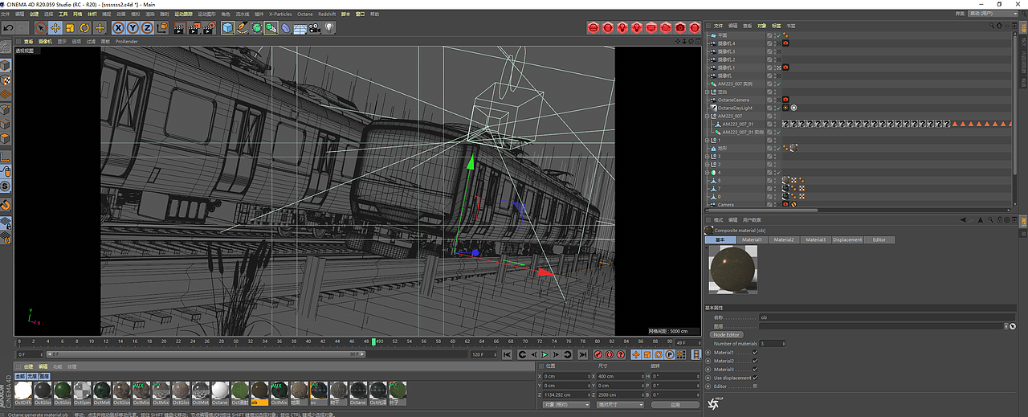This screenshot has height=417, width=1028.
Task: Toggle the Use displacement checkbox
Action: tap(755, 378)
